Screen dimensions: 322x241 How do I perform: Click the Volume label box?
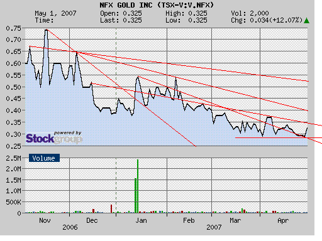(x=44, y=158)
